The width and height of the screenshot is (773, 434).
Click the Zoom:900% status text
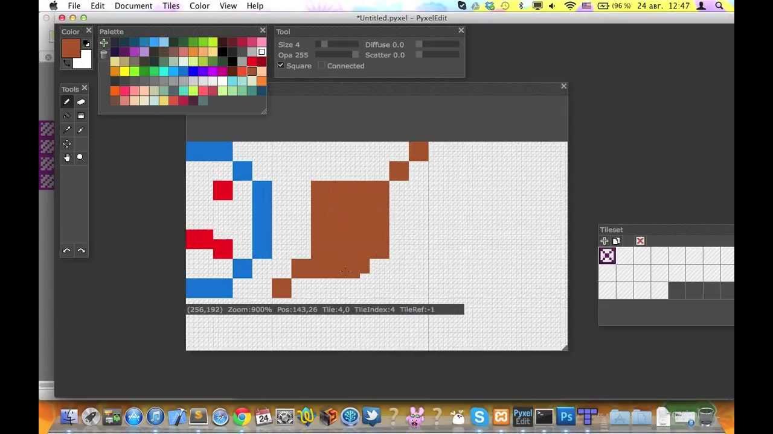click(249, 309)
